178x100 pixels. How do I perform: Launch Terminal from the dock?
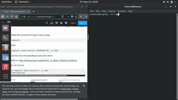(5, 38)
